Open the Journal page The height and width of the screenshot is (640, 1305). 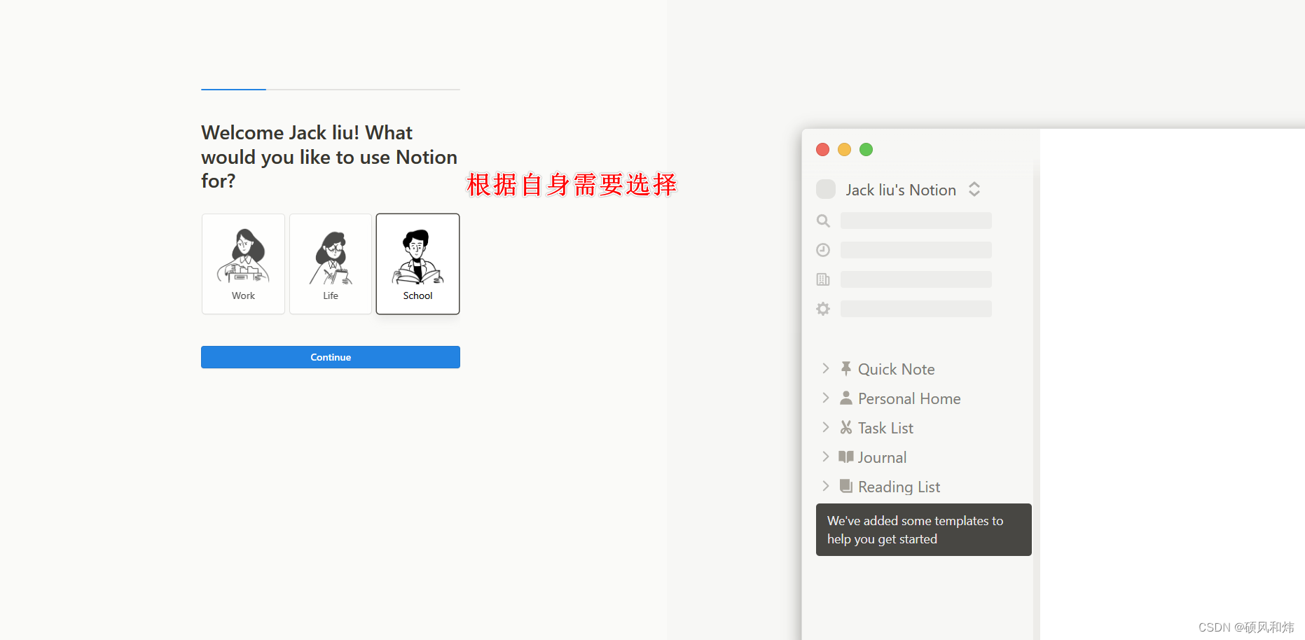(882, 457)
